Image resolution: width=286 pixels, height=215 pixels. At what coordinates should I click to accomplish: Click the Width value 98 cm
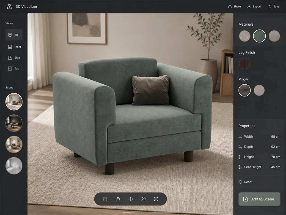[276, 136]
